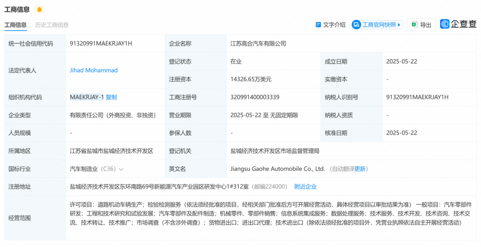481x247 pixels.
Task: Open 工商官网快照 snapshot icon
Action: [x=357, y=24]
